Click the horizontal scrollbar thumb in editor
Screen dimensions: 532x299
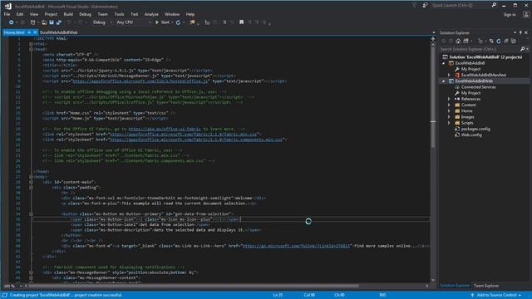coord(194,286)
